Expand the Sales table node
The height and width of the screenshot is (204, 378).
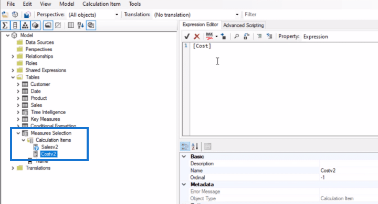(18, 105)
